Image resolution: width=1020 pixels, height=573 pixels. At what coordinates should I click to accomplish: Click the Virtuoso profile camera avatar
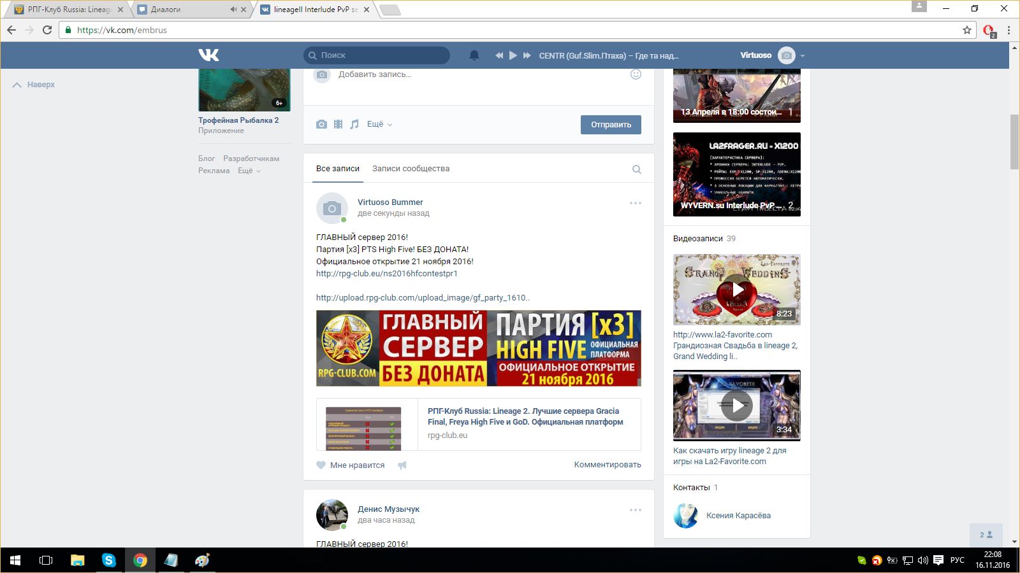787,55
